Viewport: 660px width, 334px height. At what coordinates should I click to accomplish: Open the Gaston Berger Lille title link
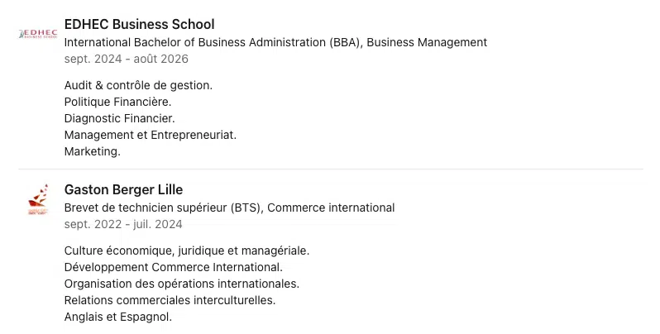click(x=123, y=189)
